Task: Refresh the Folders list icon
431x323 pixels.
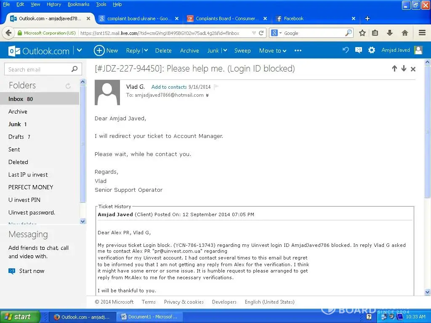Action: tap(68, 86)
